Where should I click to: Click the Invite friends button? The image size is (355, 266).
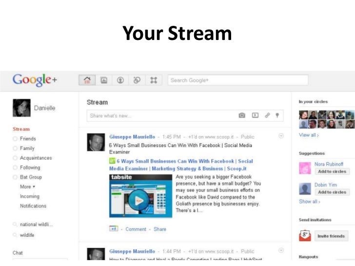pyautogui.click(x=331, y=236)
